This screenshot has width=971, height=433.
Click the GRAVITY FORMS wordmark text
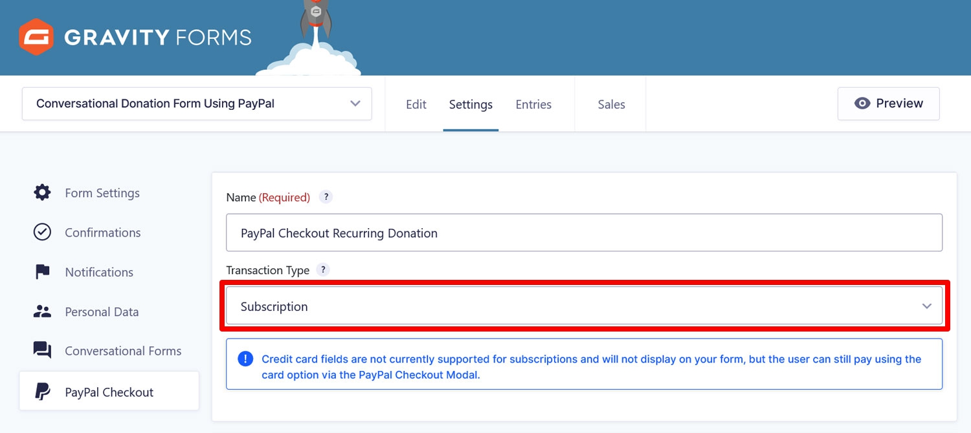[158, 37]
